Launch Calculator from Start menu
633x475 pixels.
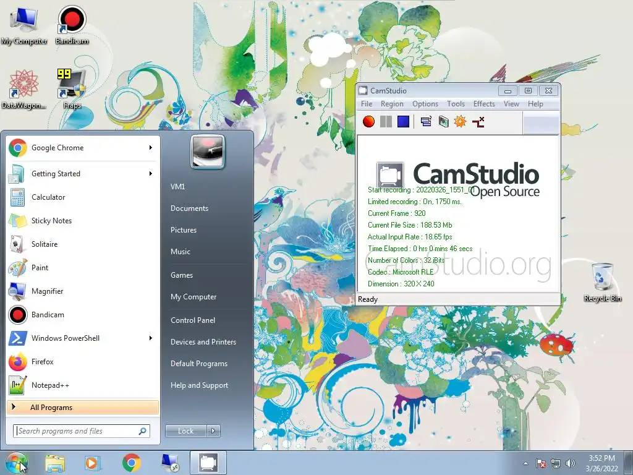click(83, 197)
